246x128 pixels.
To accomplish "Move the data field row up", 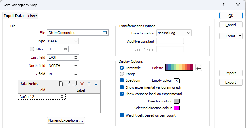I will [x=89, y=84].
